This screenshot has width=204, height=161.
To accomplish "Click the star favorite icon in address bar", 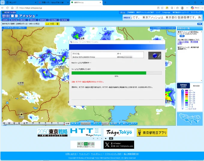I will point(162,8).
